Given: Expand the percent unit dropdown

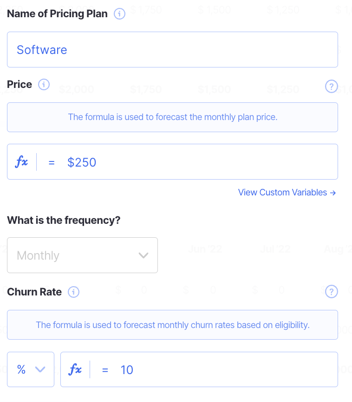Looking at the screenshot, I should pyautogui.click(x=31, y=369).
